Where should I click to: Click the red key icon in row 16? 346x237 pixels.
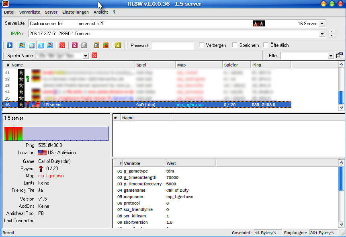click(x=28, y=104)
